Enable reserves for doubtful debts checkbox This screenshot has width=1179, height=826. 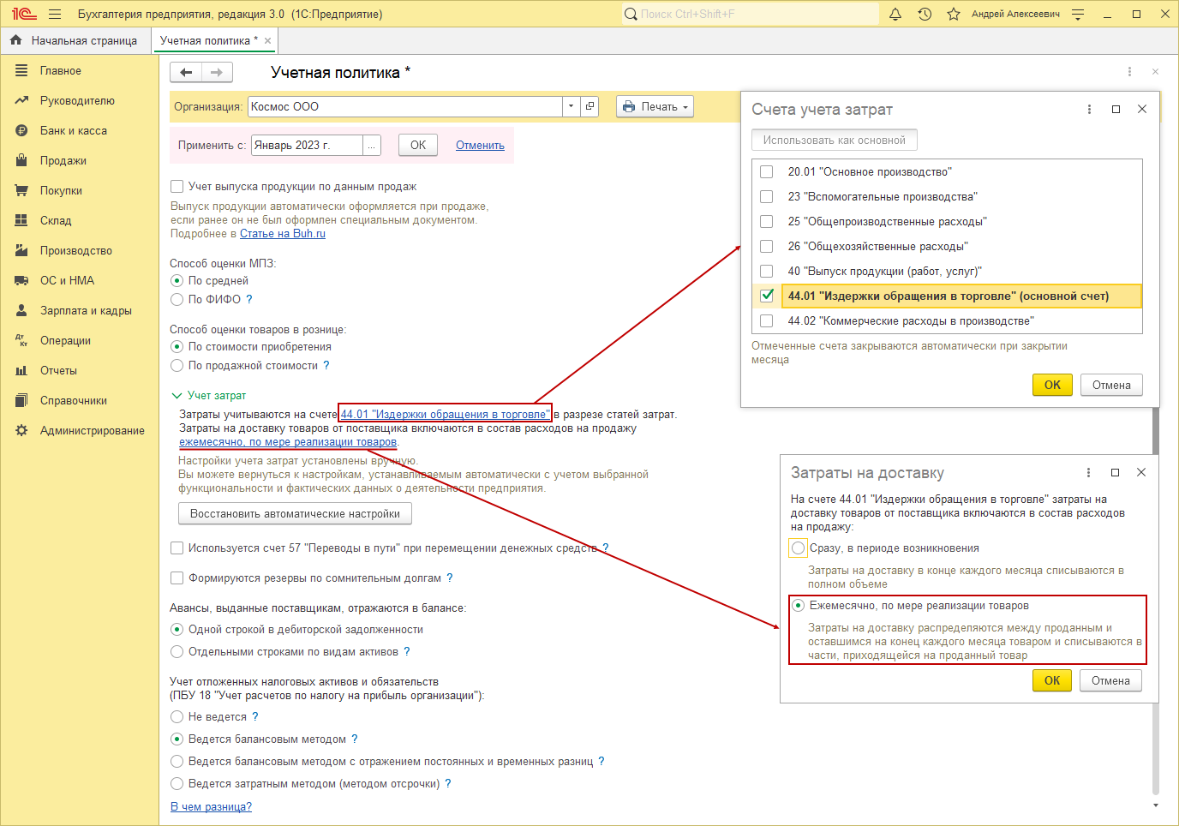tap(177, 578)
